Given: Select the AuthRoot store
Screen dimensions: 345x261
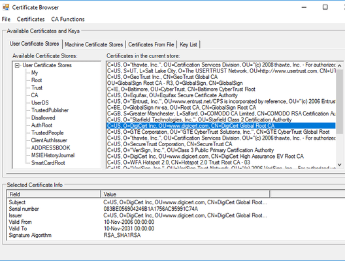Looking at the screenshot, I should click(42, 125).
